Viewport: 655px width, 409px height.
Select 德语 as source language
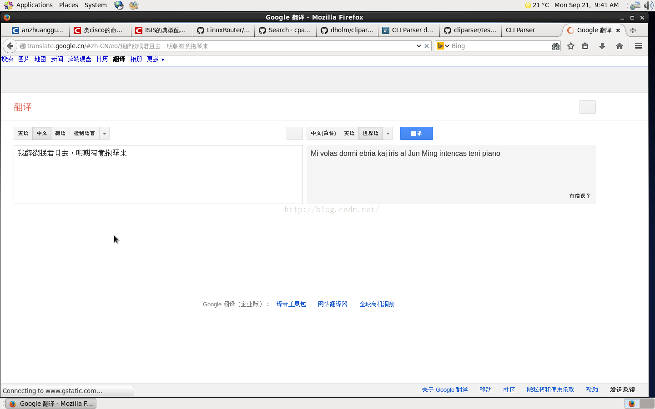click(x=60, y=133)
